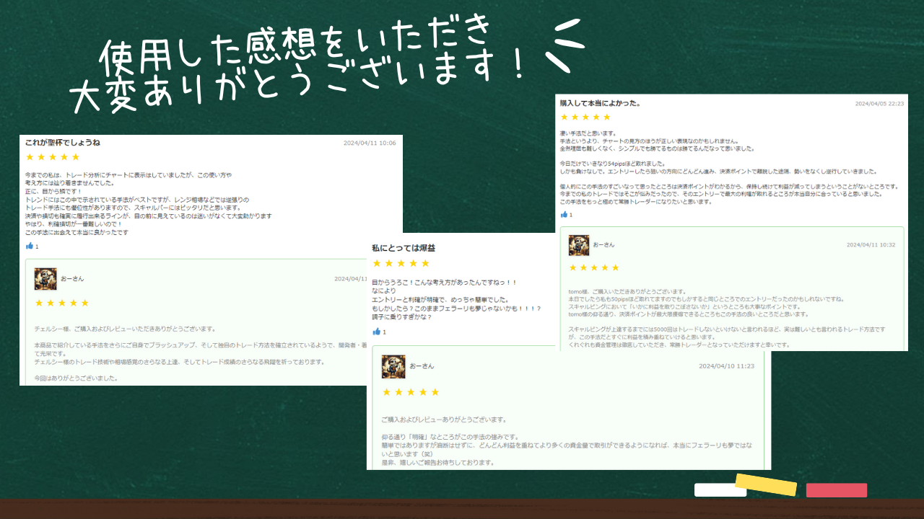Viewport: 924px width, 519px height.
Task: Open the review titled 'これが聖杯でしょうね'
Action: [63, 142]
